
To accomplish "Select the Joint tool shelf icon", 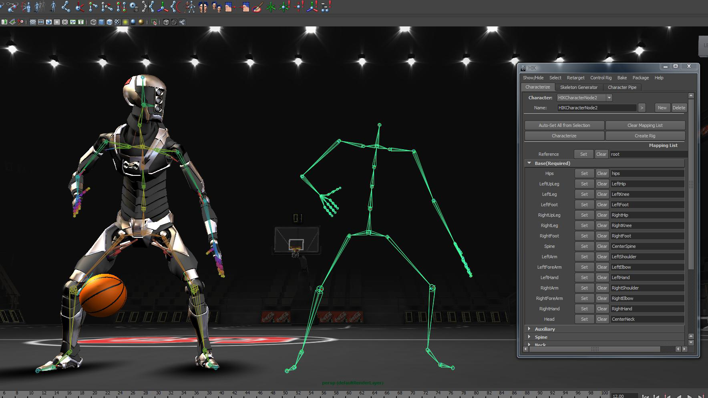I will [x=66, y=7].
